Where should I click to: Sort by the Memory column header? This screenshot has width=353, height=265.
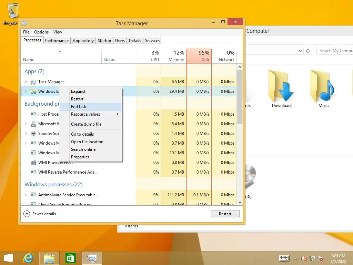pos(174,56)
